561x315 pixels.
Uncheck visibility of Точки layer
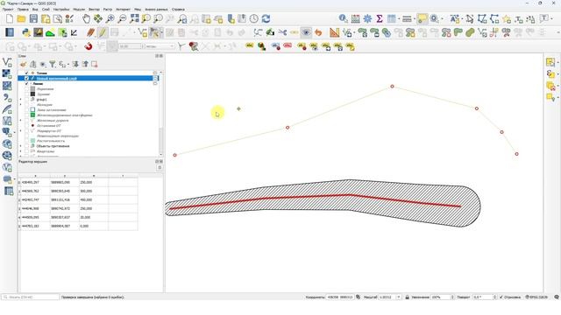26,73
